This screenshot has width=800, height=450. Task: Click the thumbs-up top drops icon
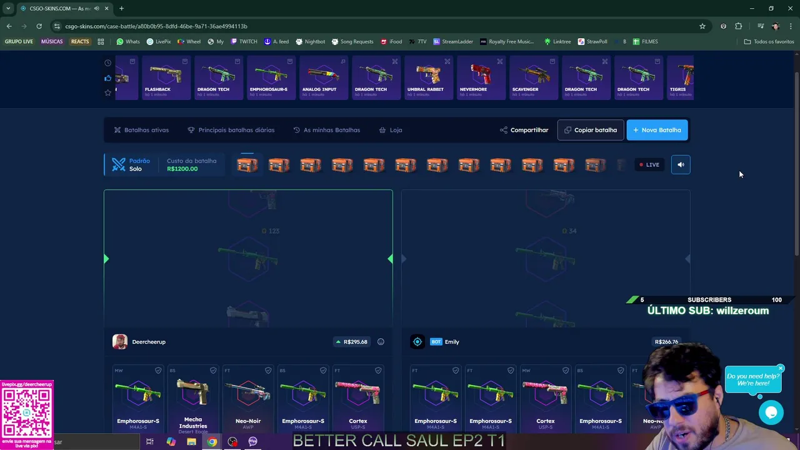point(108,78)
